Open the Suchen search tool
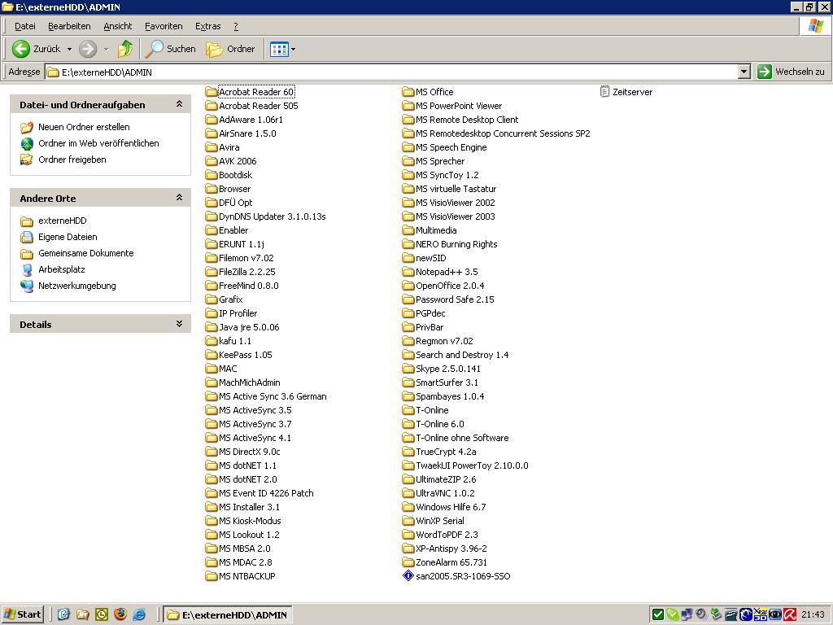The width and height of the screenshot is (833, 625). click(171, 49)
